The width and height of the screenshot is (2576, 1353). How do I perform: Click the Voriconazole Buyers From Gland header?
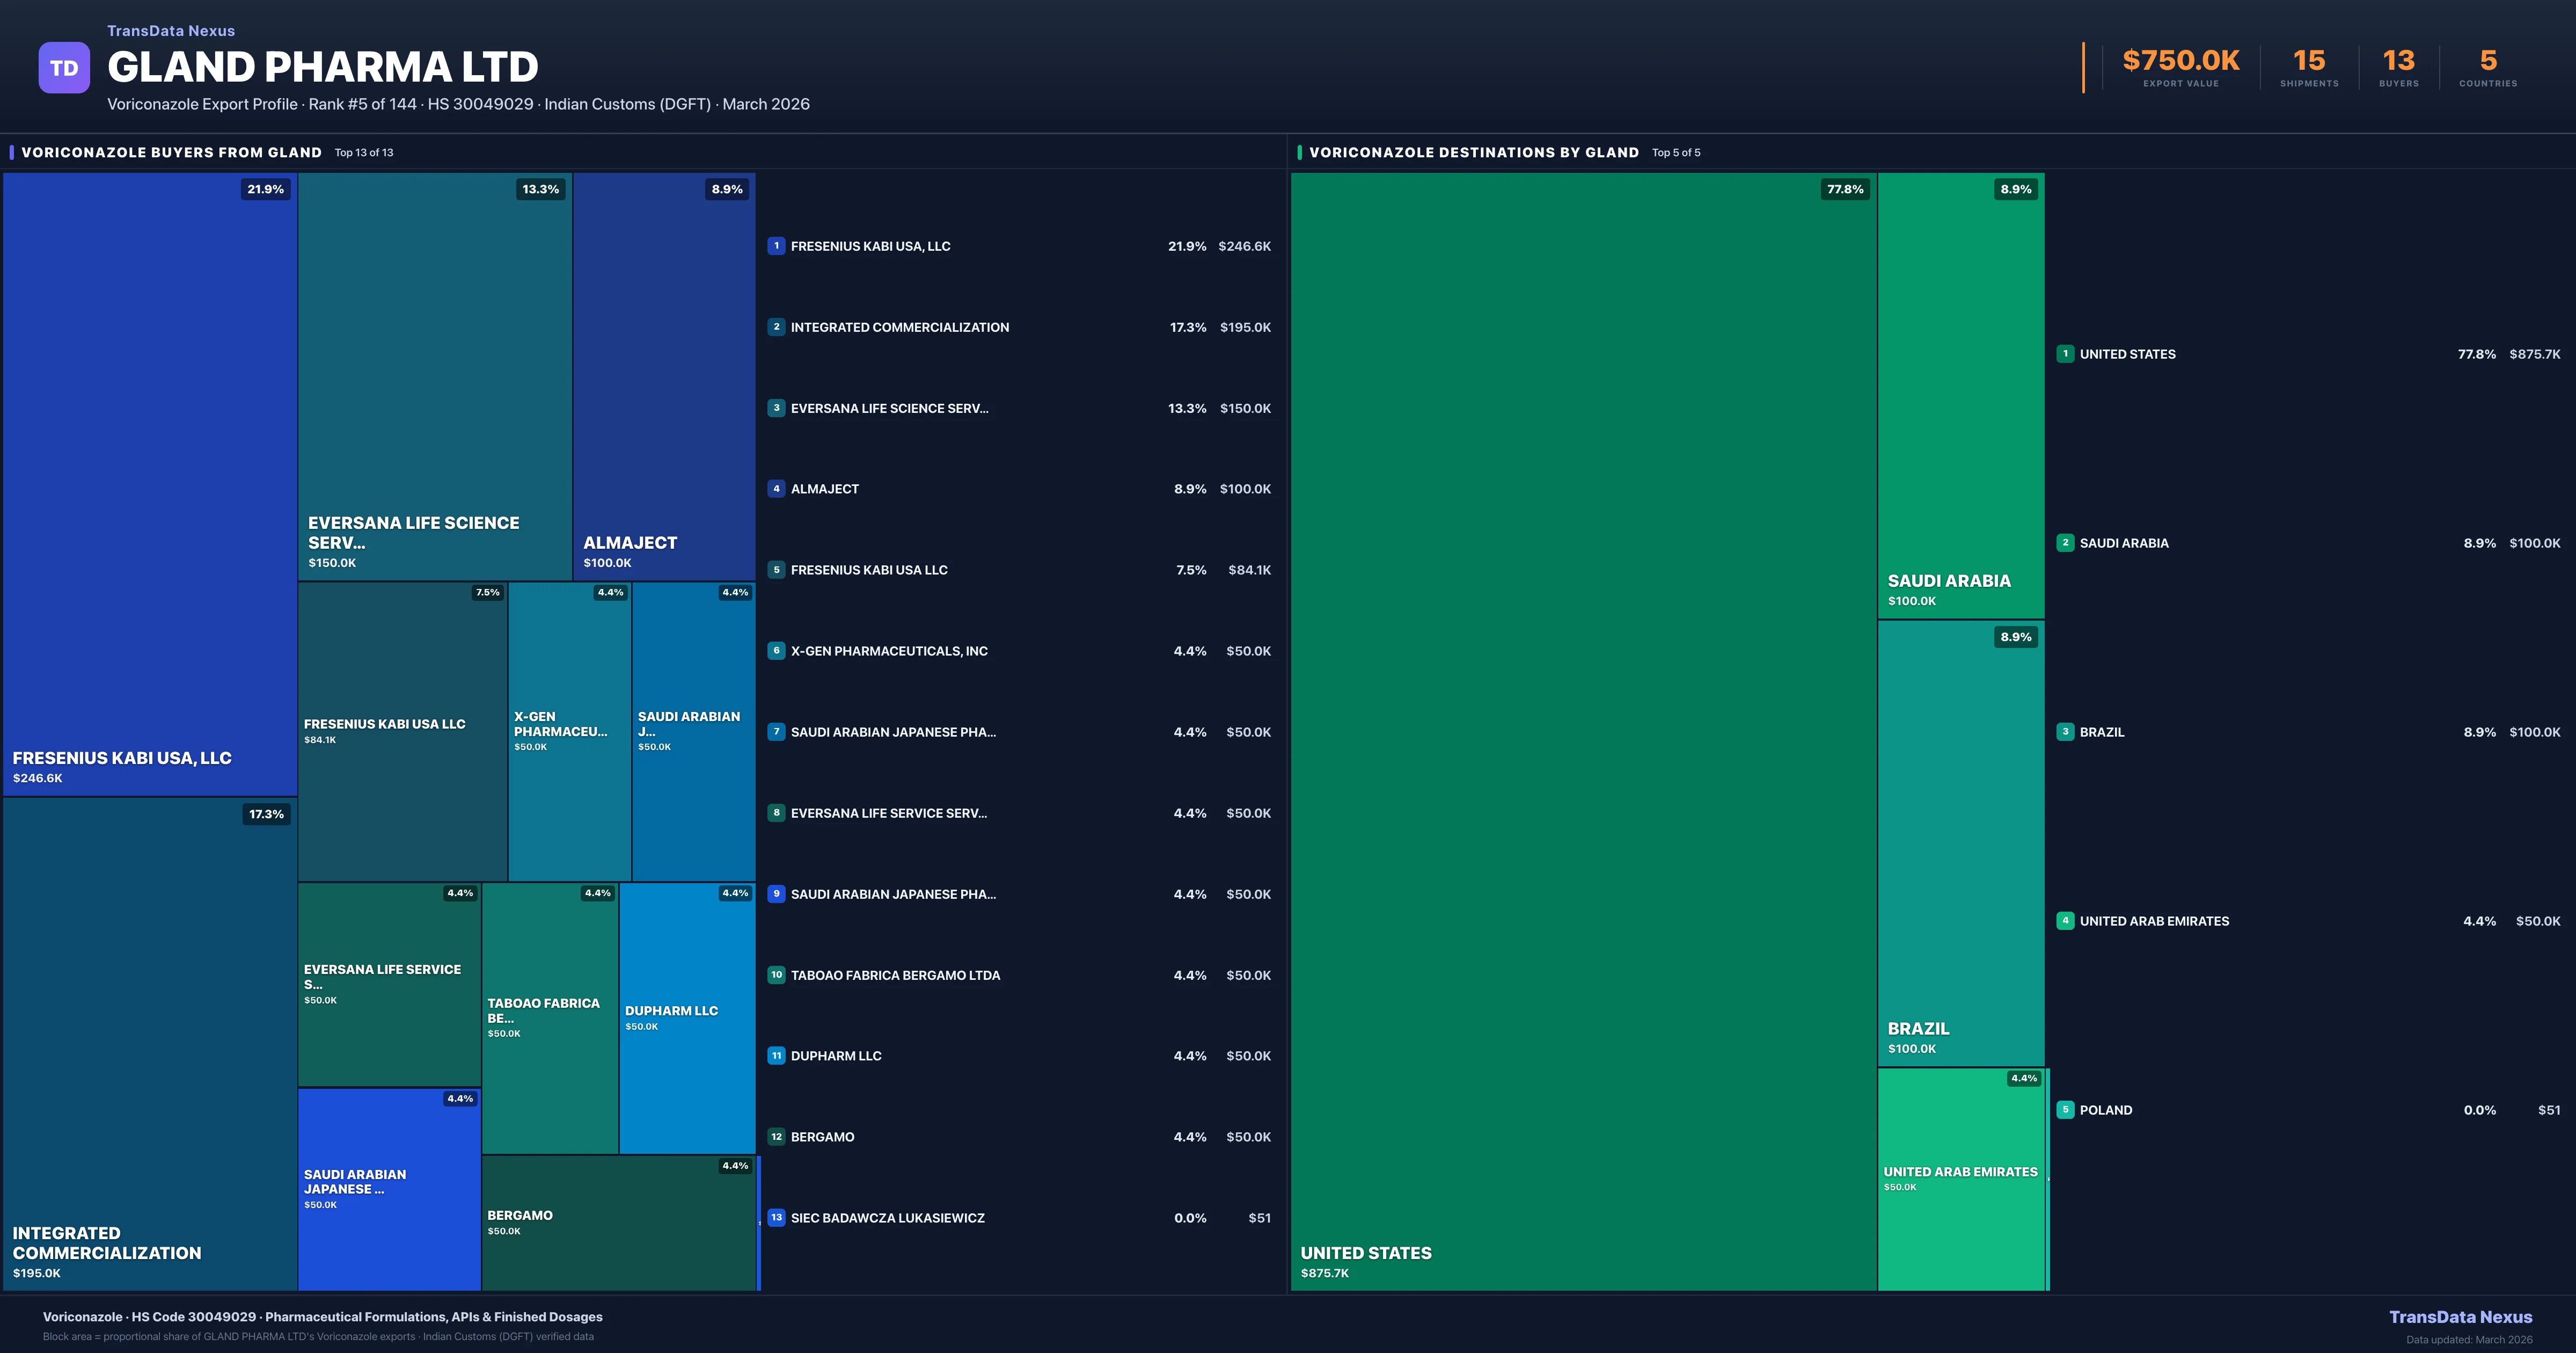pos(171,153)
